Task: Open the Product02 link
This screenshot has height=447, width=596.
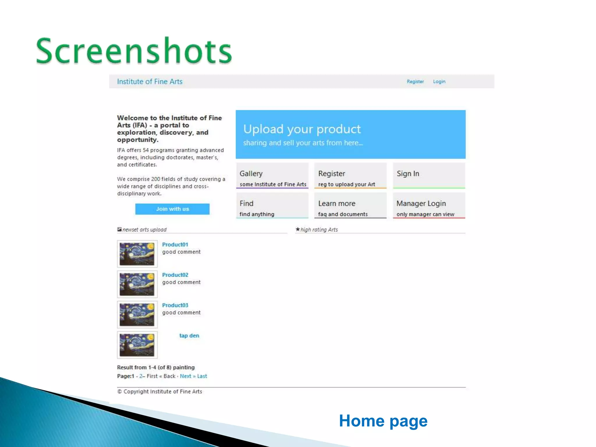Action: [x=175, y=275]
